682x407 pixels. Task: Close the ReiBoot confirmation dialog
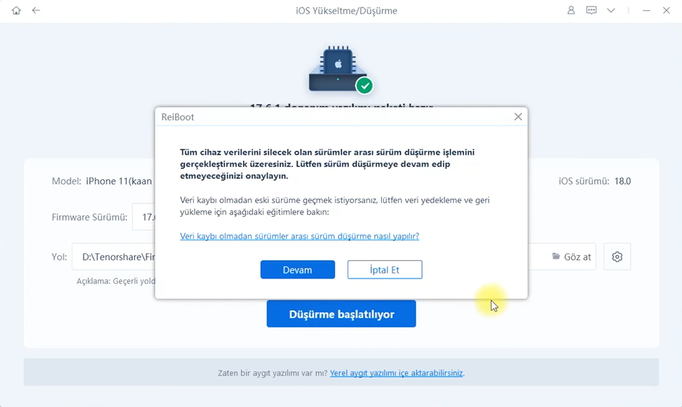pyautogui.click(x=518, y=117)
